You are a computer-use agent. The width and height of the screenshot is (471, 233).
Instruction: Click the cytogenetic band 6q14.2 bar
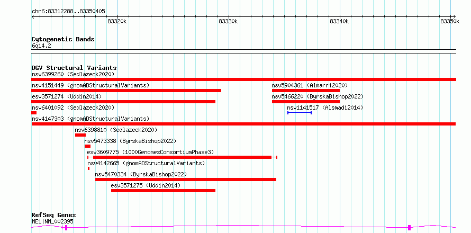243,51
